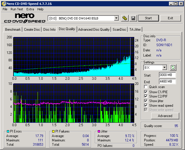Minimize the Nero CD-DVD Speed window
Screen dimensions: 185x150
click(x=171, y=4)
